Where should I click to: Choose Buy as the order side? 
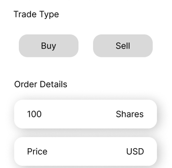49,46
